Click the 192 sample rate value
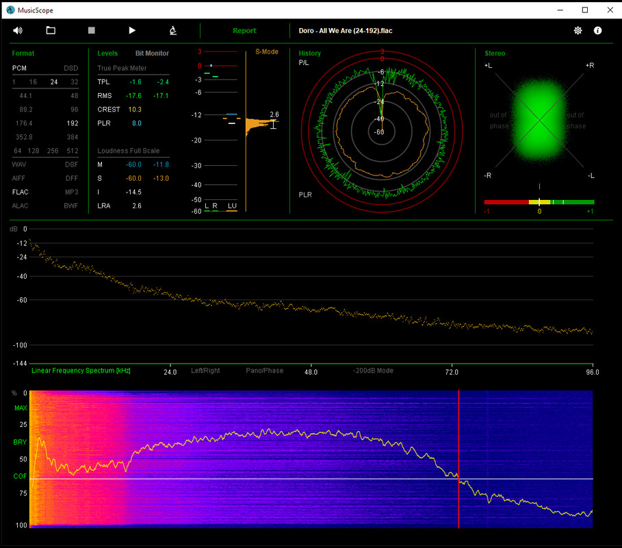This screenshot has height=548, width=622. pos(73,123)
